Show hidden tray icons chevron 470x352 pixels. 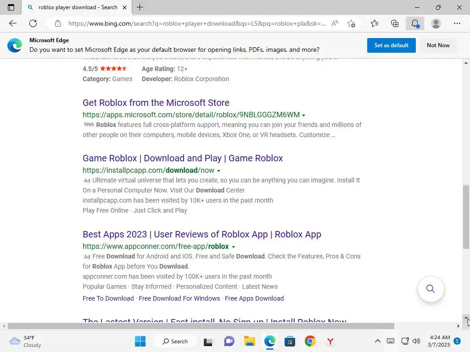coord(378,341)
